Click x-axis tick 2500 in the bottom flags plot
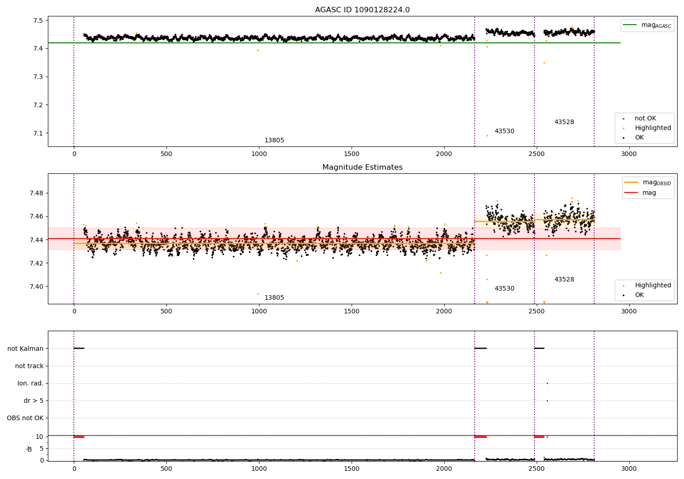This screenshot has height=479, width=684. pos(536,469)
